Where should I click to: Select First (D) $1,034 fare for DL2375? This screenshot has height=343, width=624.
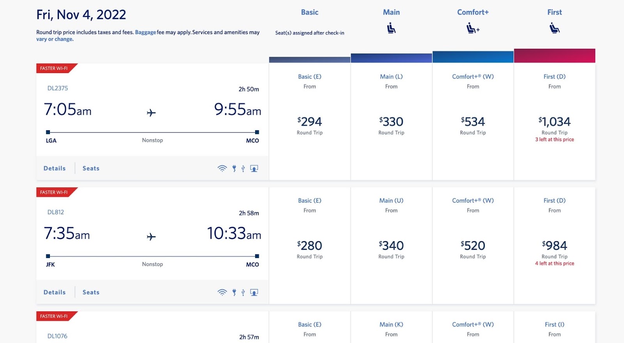pyautogui.click(x=555, y=121)
